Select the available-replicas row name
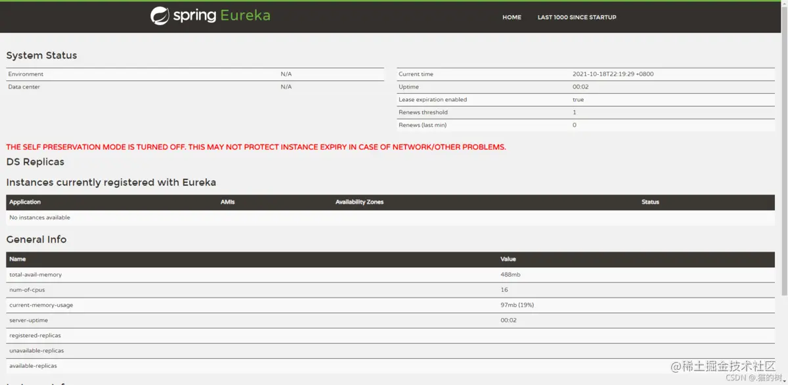 pos(33,365)
